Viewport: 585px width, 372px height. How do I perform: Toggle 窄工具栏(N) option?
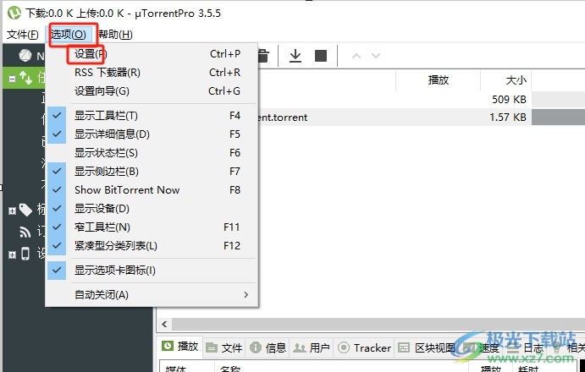[152, 227]
